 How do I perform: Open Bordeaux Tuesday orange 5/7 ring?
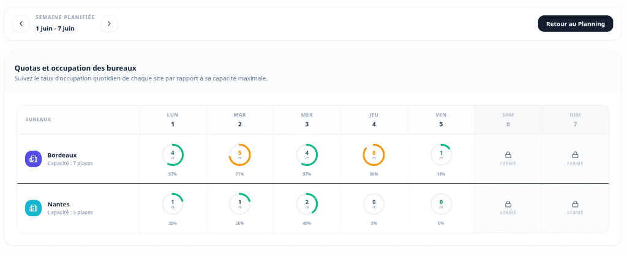click(x=239, y=155)
